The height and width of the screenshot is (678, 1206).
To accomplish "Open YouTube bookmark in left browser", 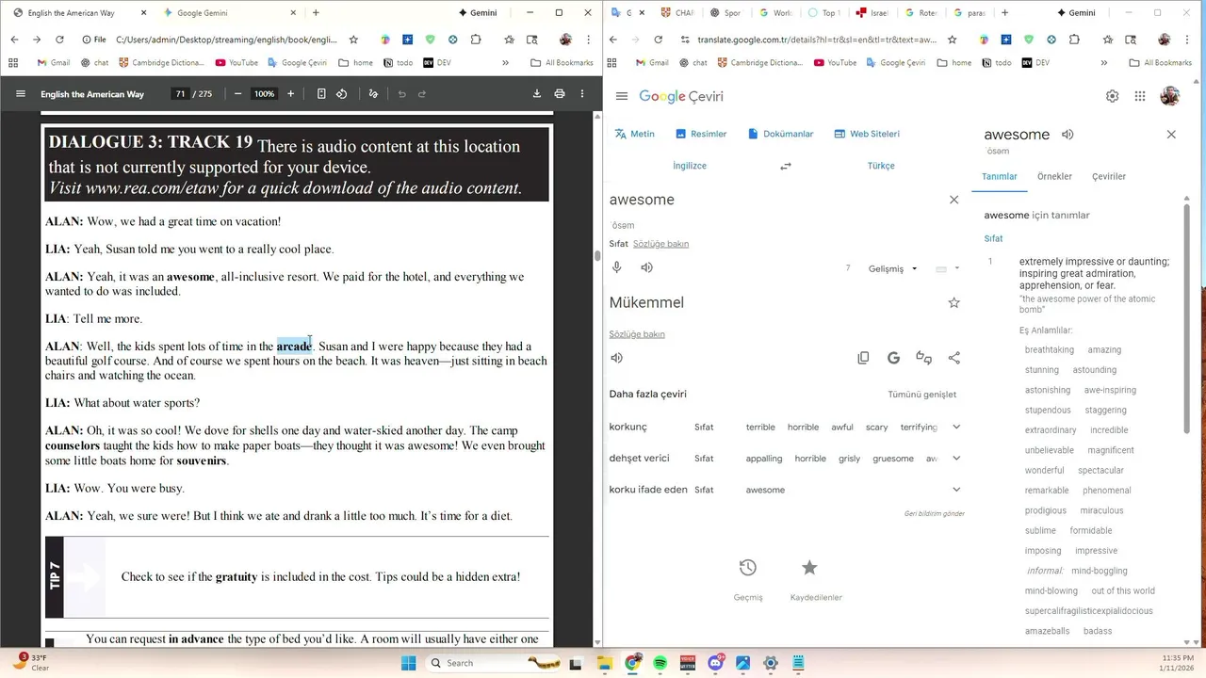I will coord(236,62).
